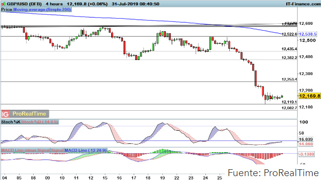Select the 4 hours timeframe label

coord(54,4)
